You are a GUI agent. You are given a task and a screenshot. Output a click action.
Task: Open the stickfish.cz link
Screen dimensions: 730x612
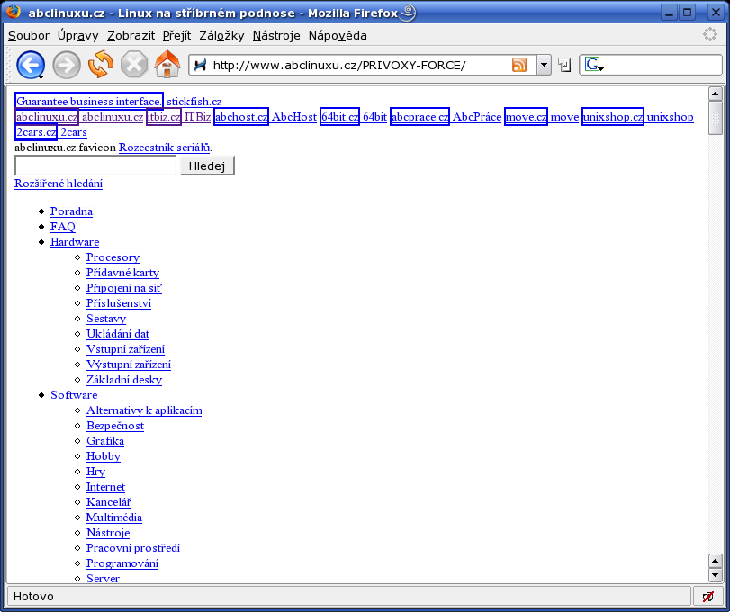click(194, 102)
